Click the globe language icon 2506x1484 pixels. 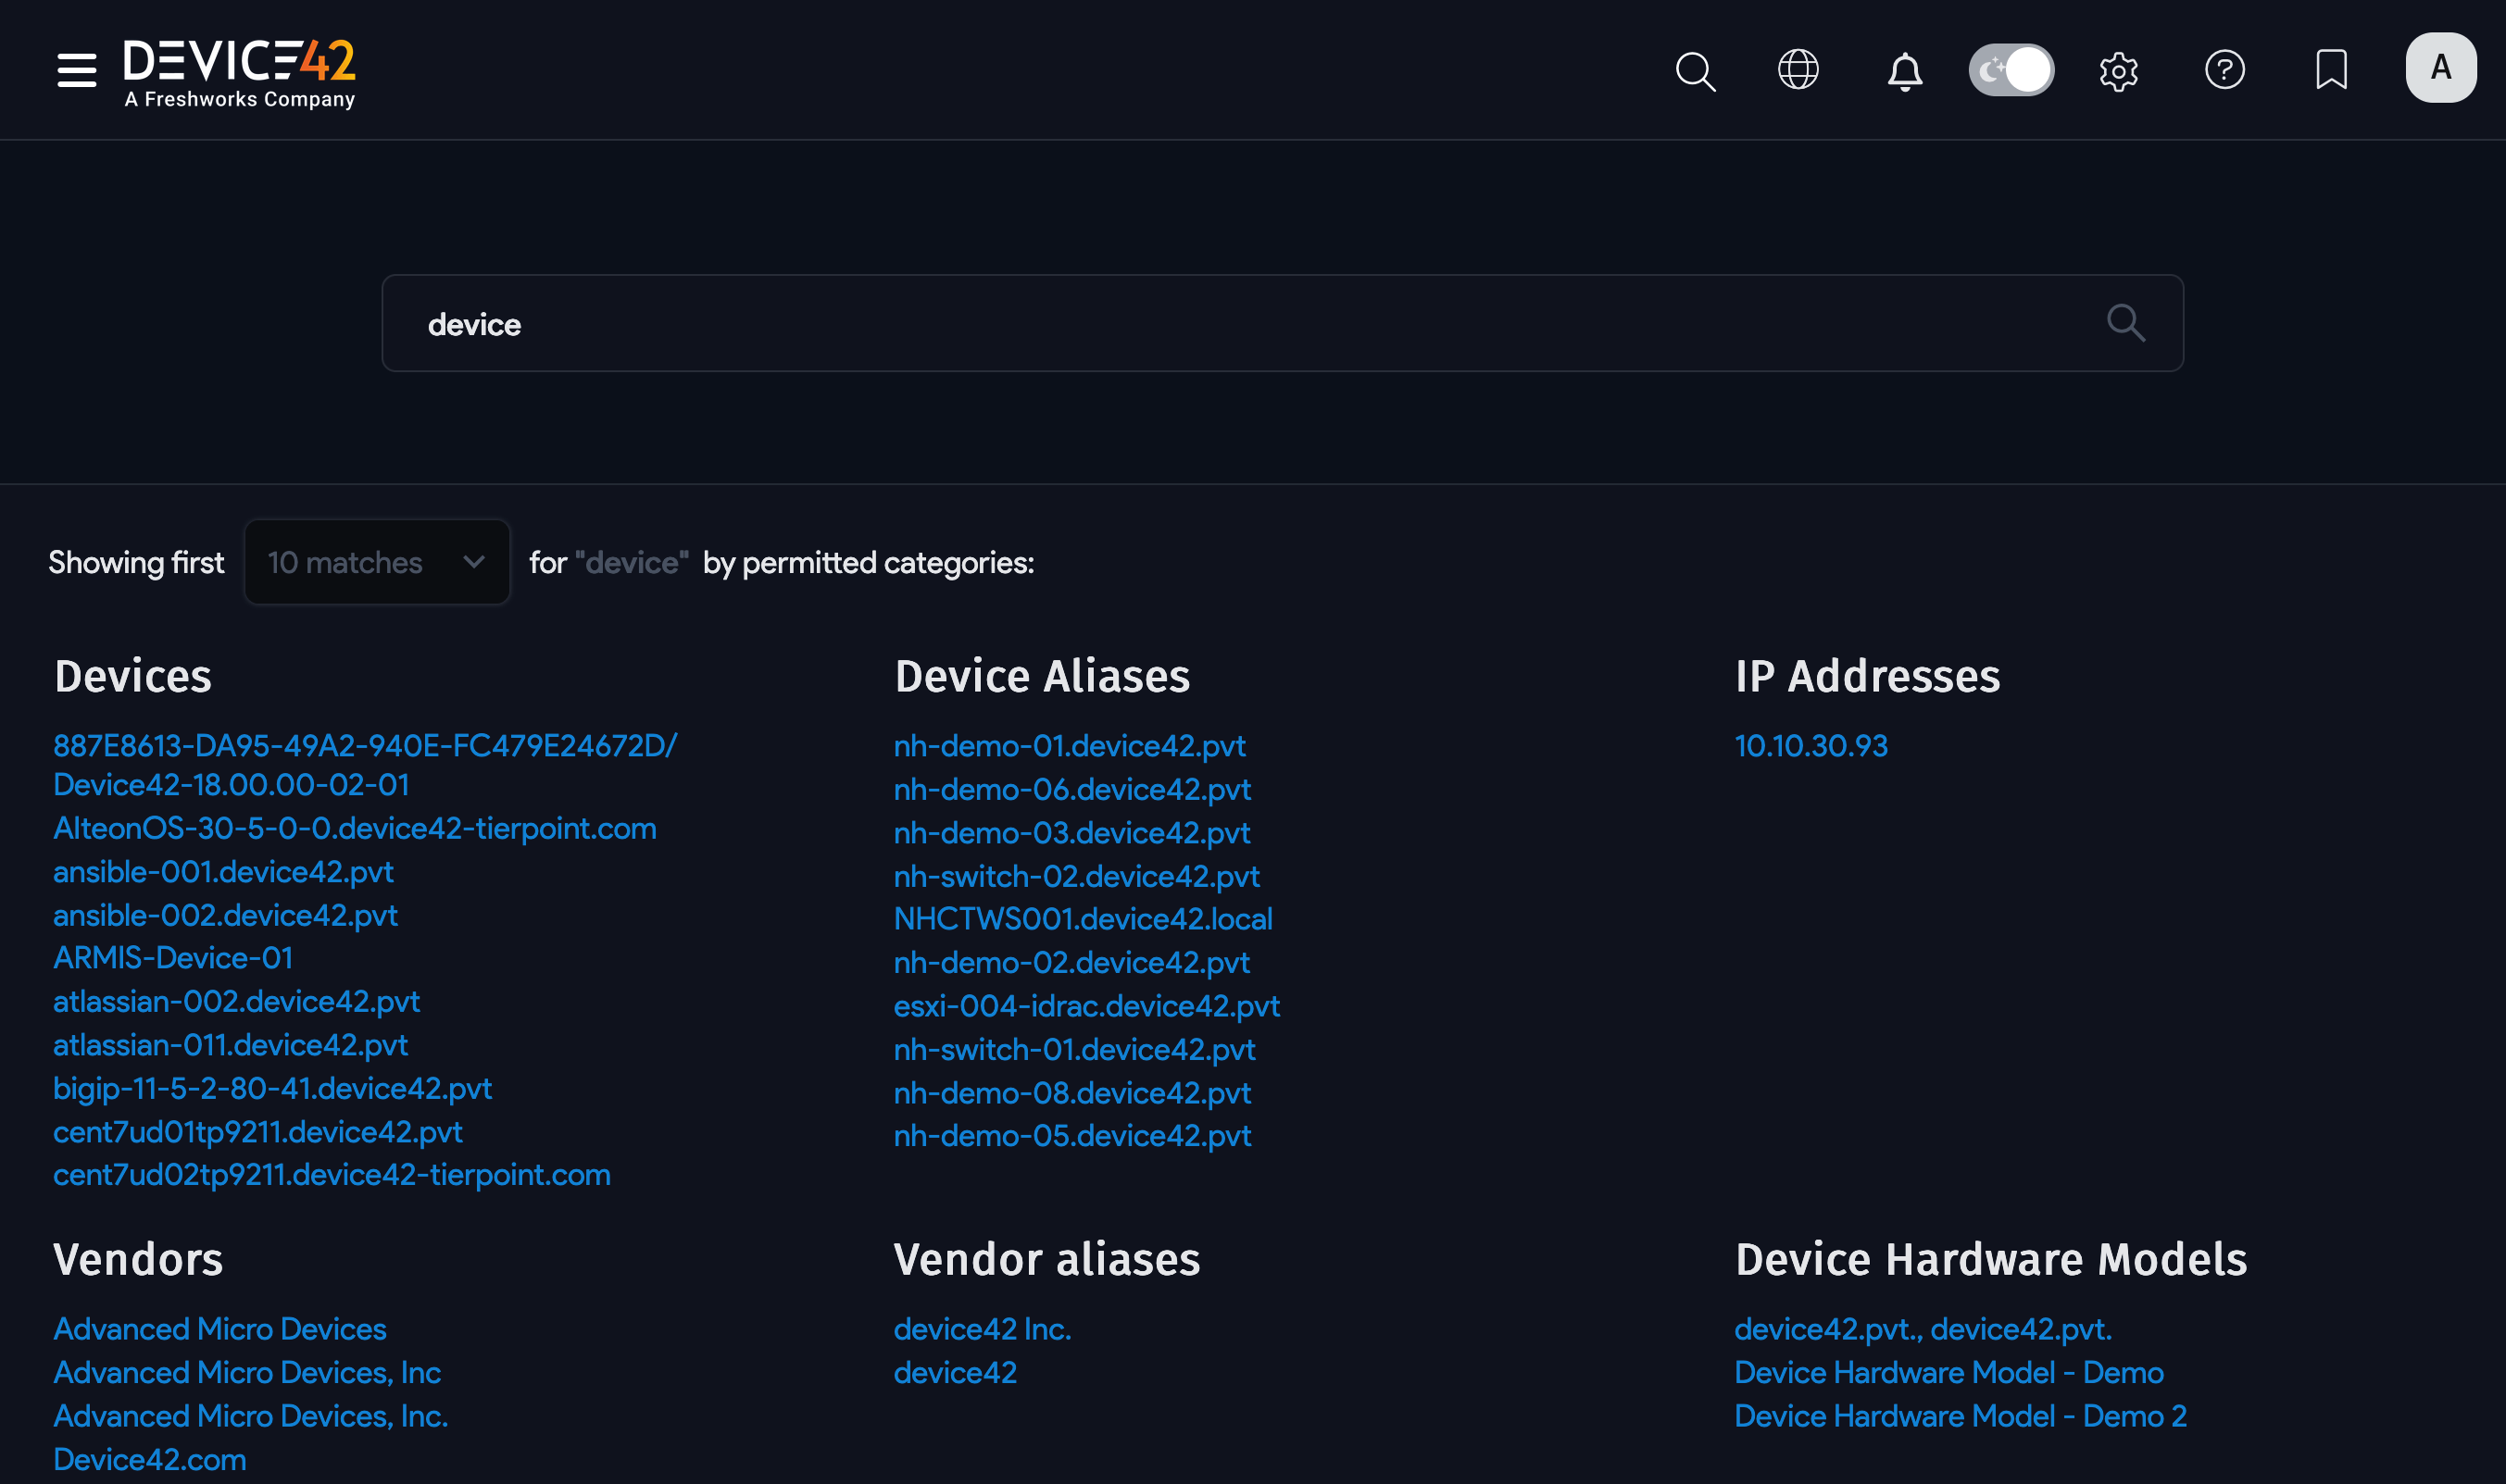tap(1798, 69)
